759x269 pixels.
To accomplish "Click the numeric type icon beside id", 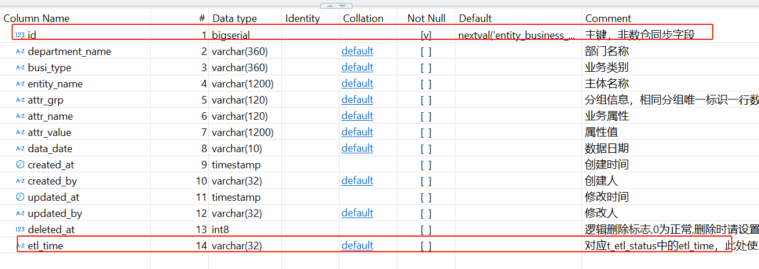I will click(20, 35).
